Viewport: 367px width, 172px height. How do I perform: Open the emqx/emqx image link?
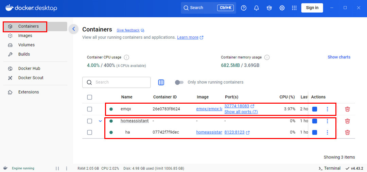[x=209, y=109]
